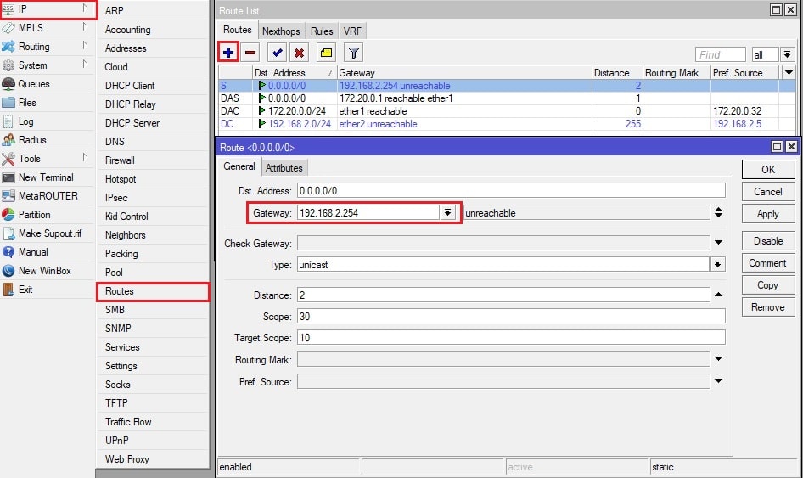Switch to the Attributes tab

coord(284,168)
